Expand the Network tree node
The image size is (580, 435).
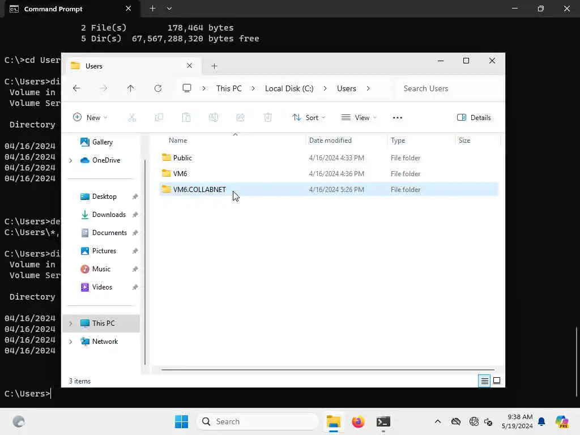(71, 342)
